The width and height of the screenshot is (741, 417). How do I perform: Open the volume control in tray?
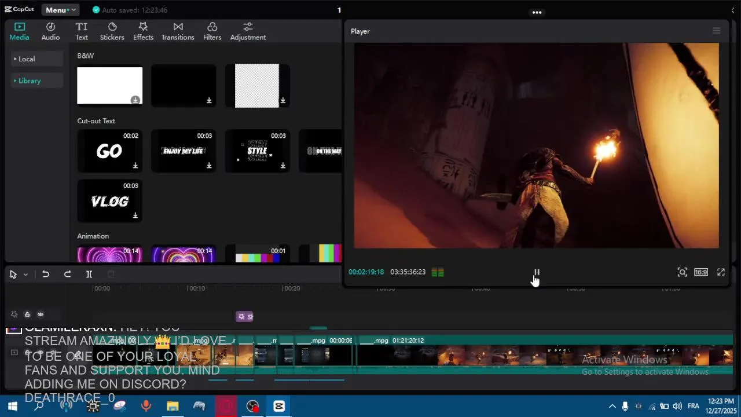point(677,406)
